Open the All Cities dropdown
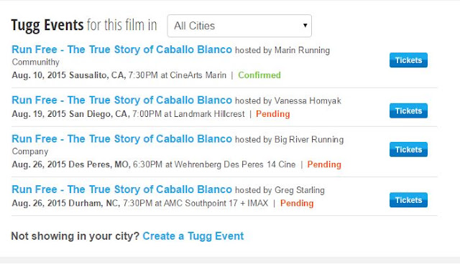 pos(239,26)
